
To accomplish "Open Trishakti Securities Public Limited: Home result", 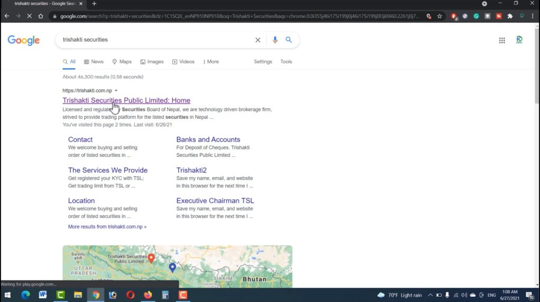I will point(127,100).
